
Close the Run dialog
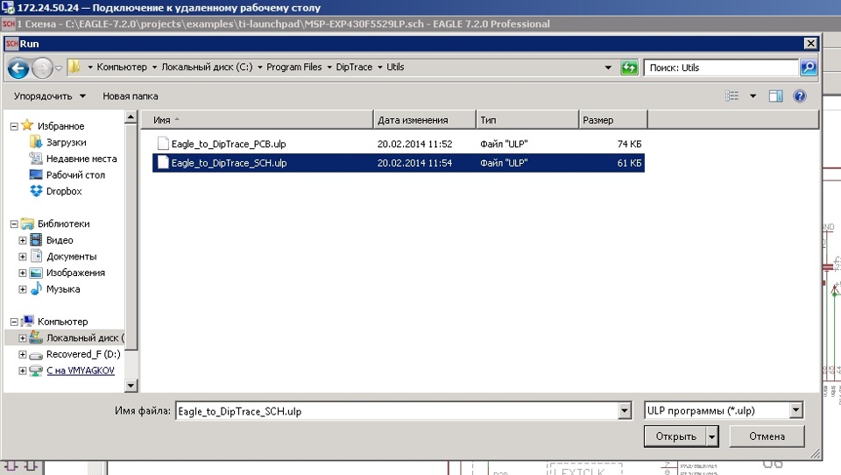(x=810, y=44)
